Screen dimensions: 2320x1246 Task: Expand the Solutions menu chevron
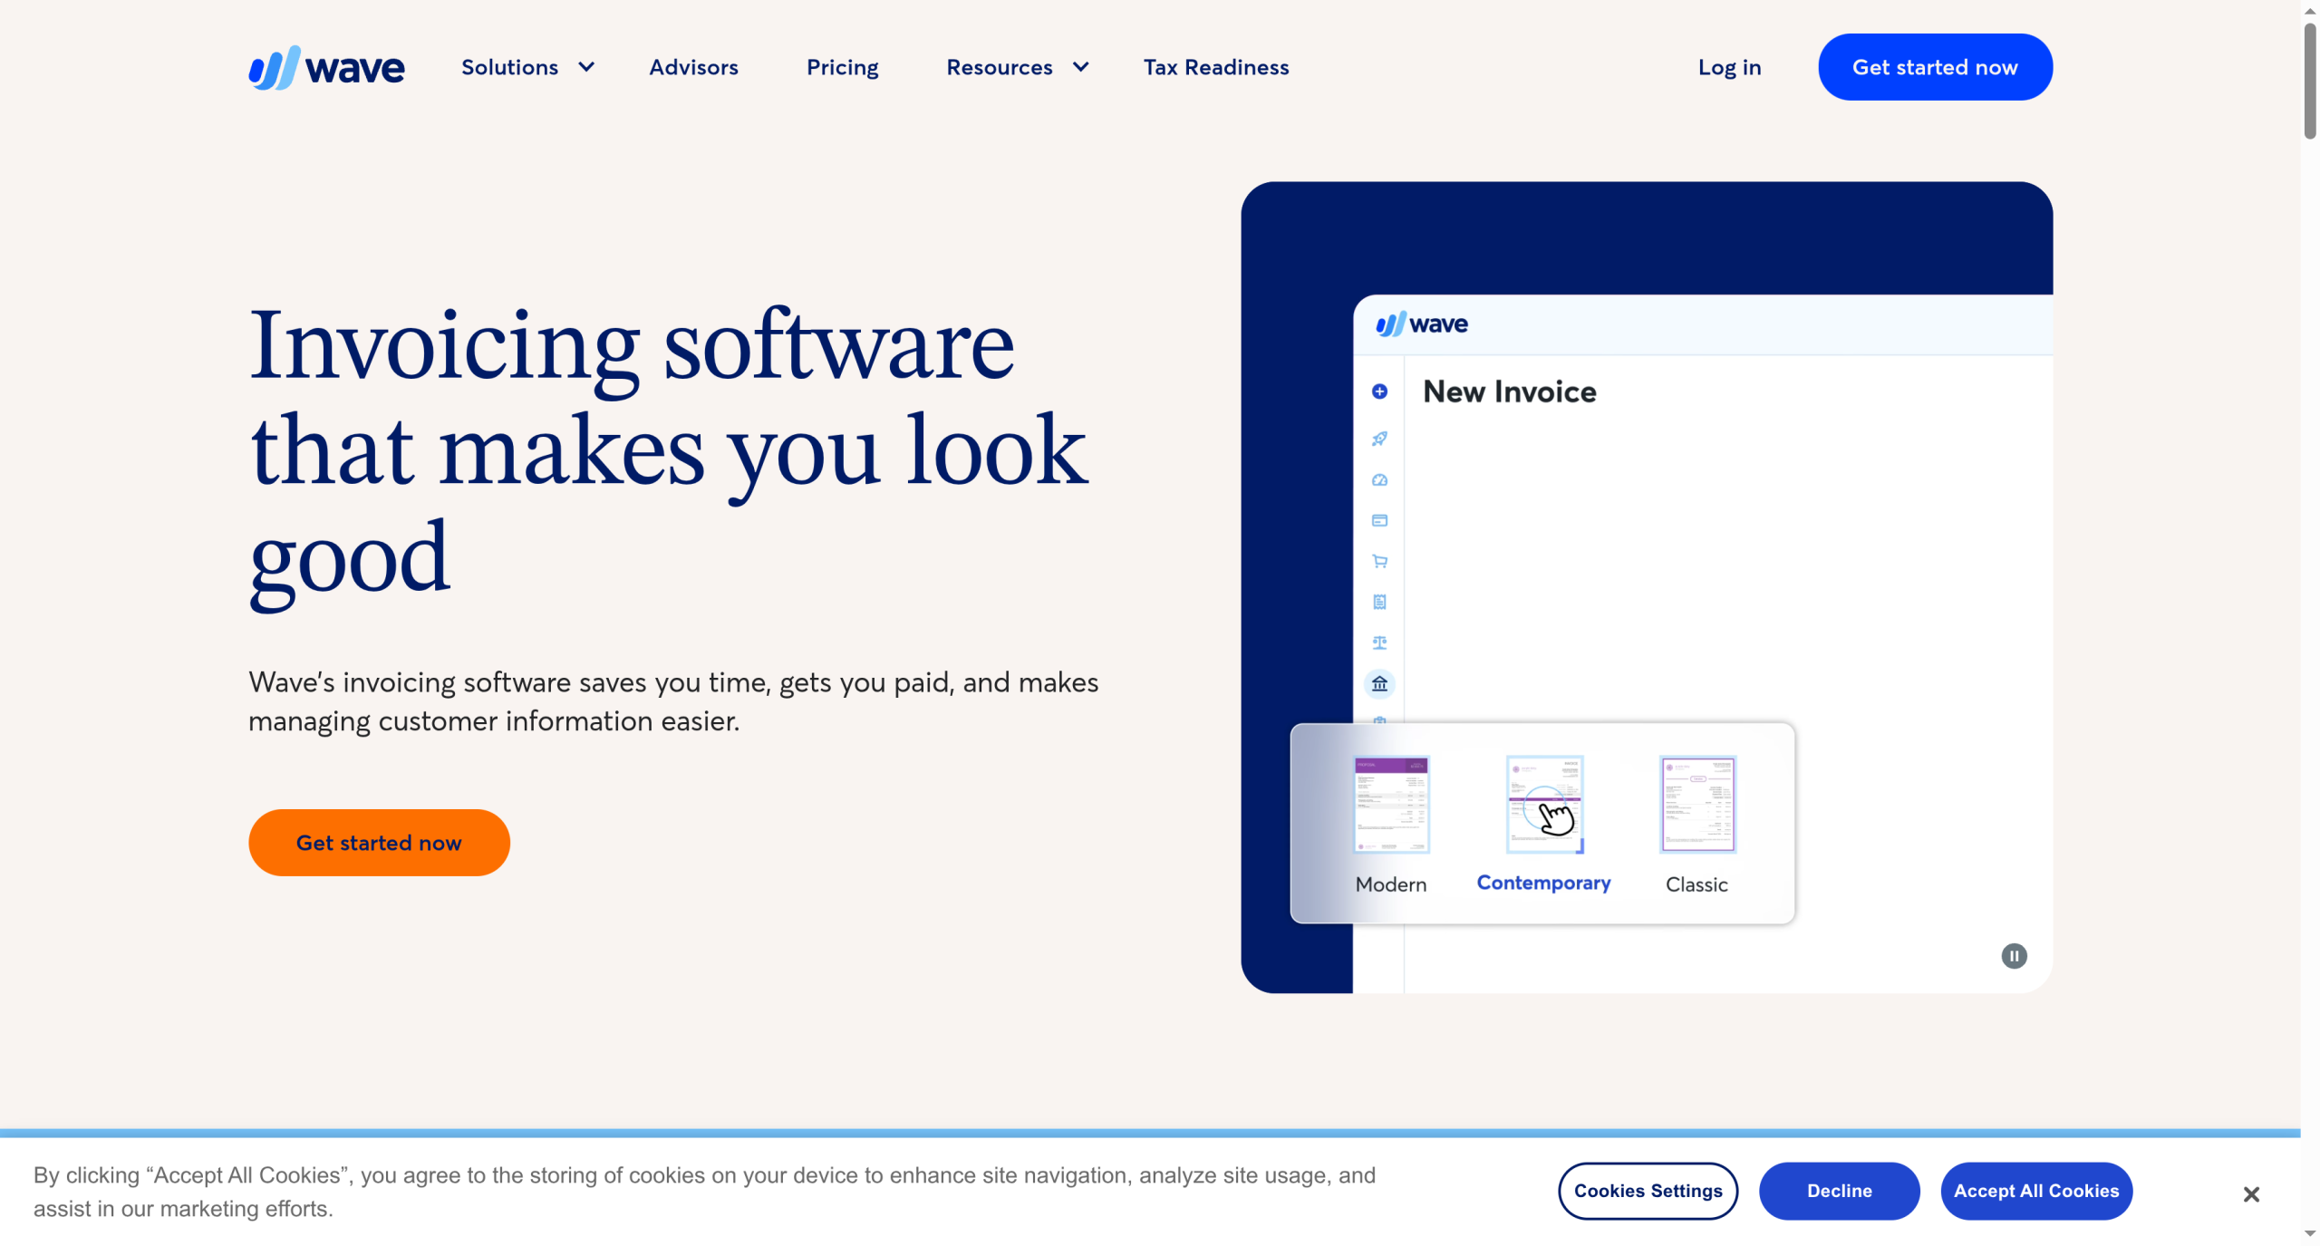tap(586, 67)
